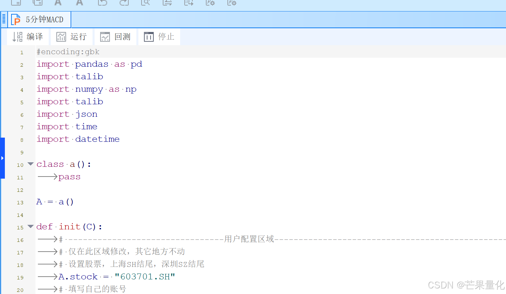Click the 运行 run button
The height and width of the screenshot is (294, 506).
coord(72,36)
